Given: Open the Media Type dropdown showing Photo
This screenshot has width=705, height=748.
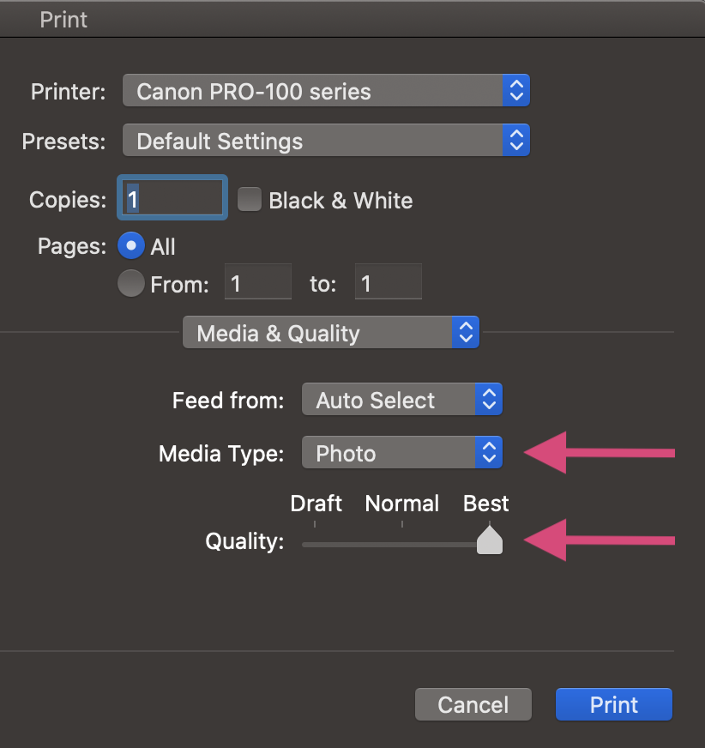Looking at the screenshot, I should tap(402, 452).
